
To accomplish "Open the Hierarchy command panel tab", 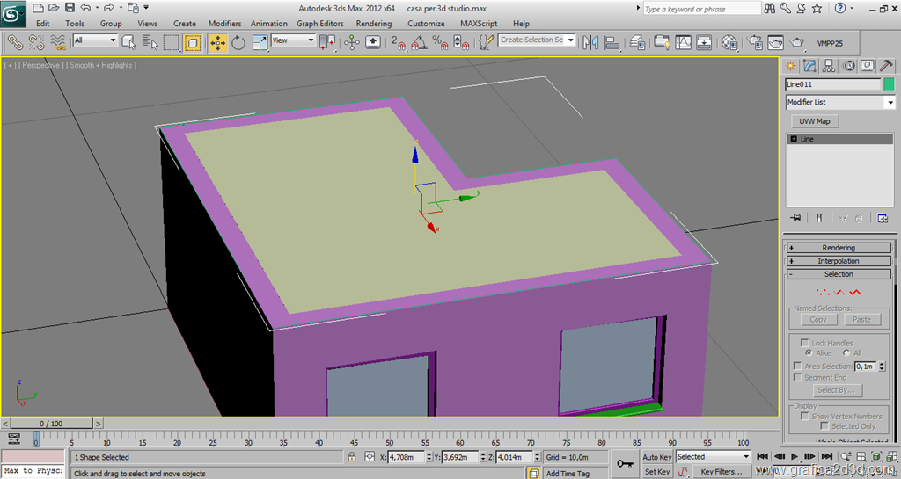I will click(829, 66).
